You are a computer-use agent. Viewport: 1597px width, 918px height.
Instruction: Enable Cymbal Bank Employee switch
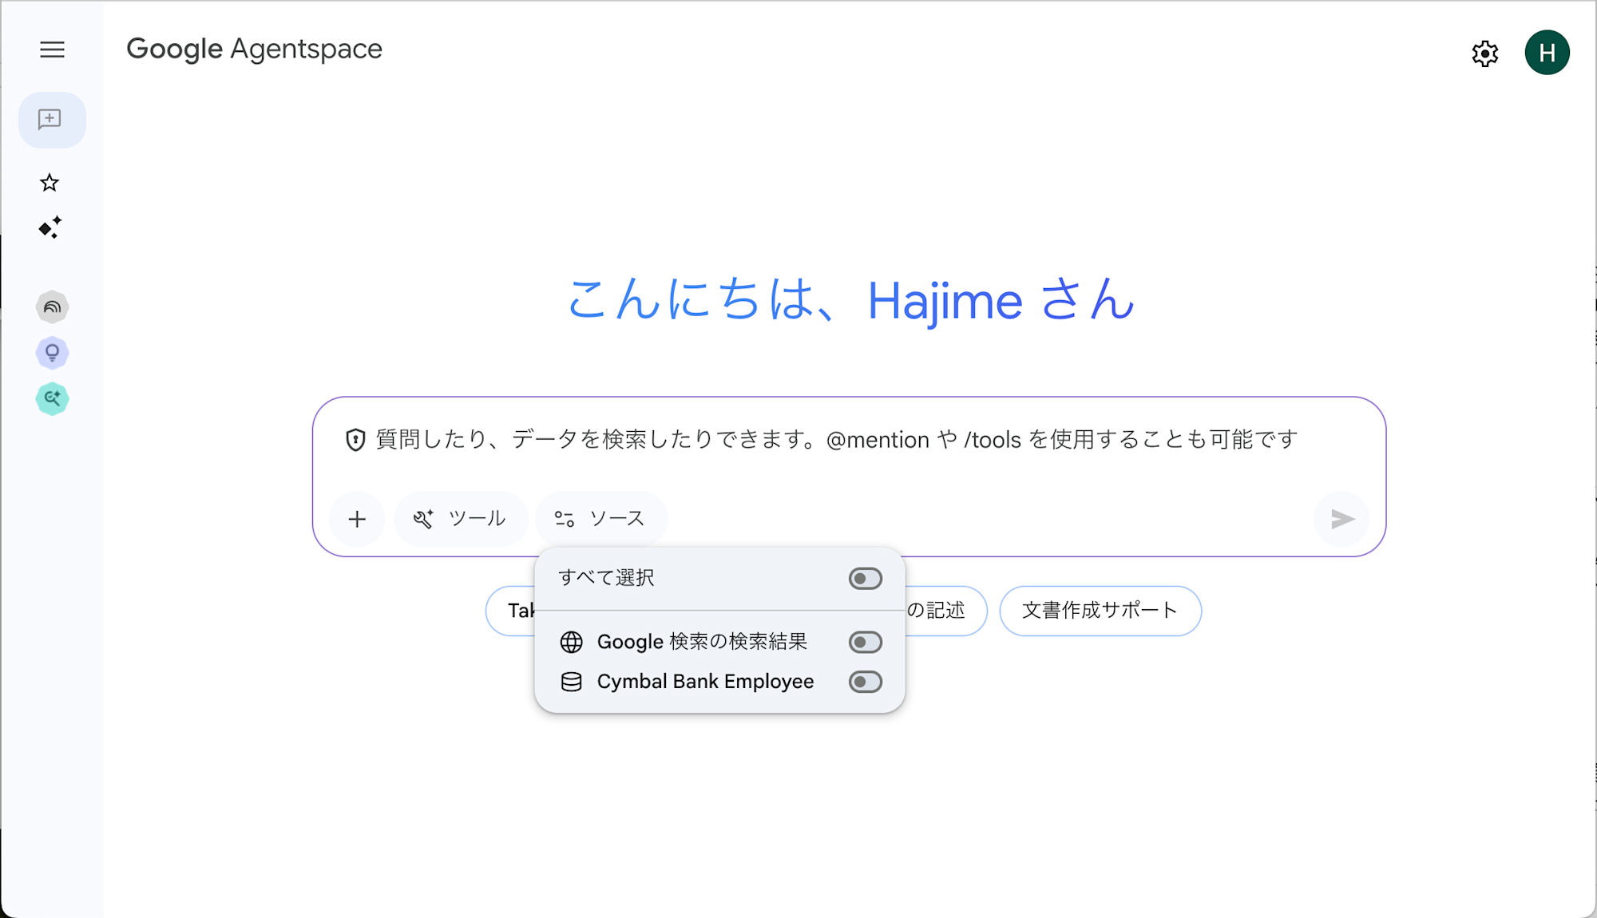coord(866,682)
